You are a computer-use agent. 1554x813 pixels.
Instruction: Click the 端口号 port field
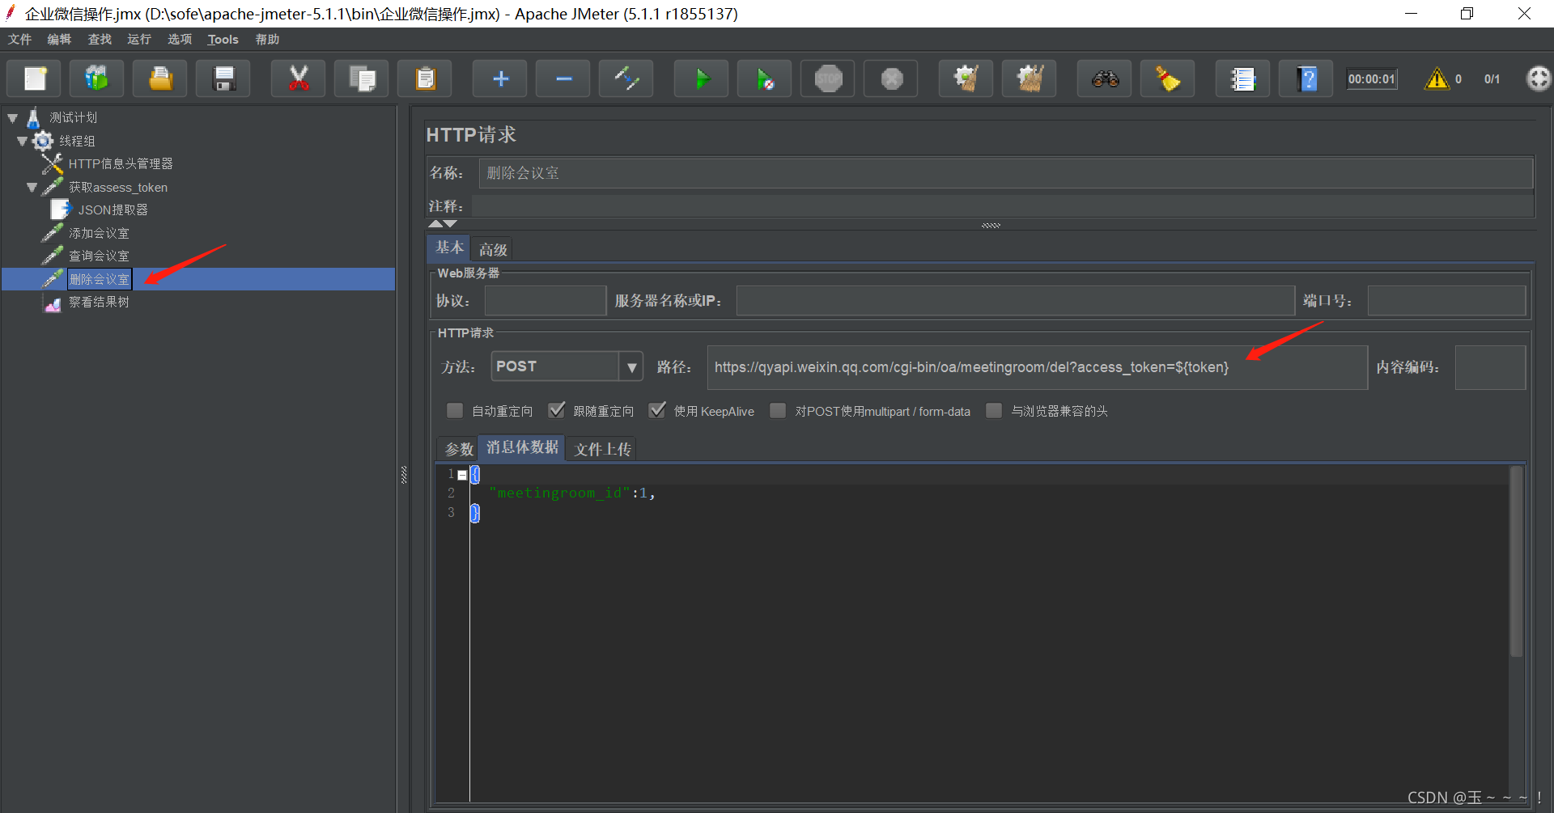click(x=1446, y=301)
